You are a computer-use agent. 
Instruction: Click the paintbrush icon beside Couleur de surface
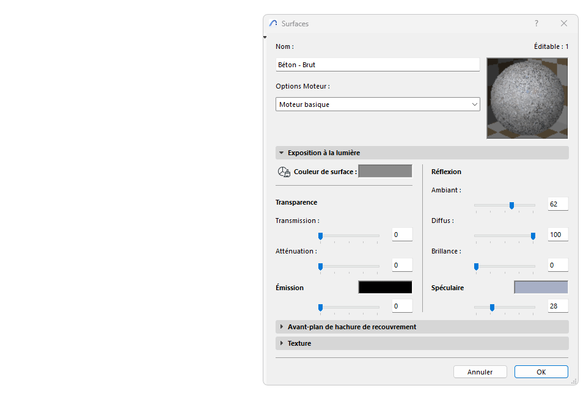(284, 172)
